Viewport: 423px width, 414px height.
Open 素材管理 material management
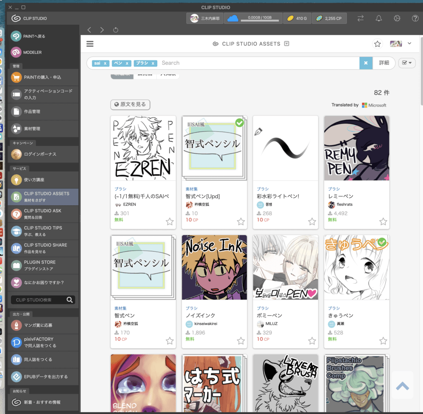click(x=43, y=129)
